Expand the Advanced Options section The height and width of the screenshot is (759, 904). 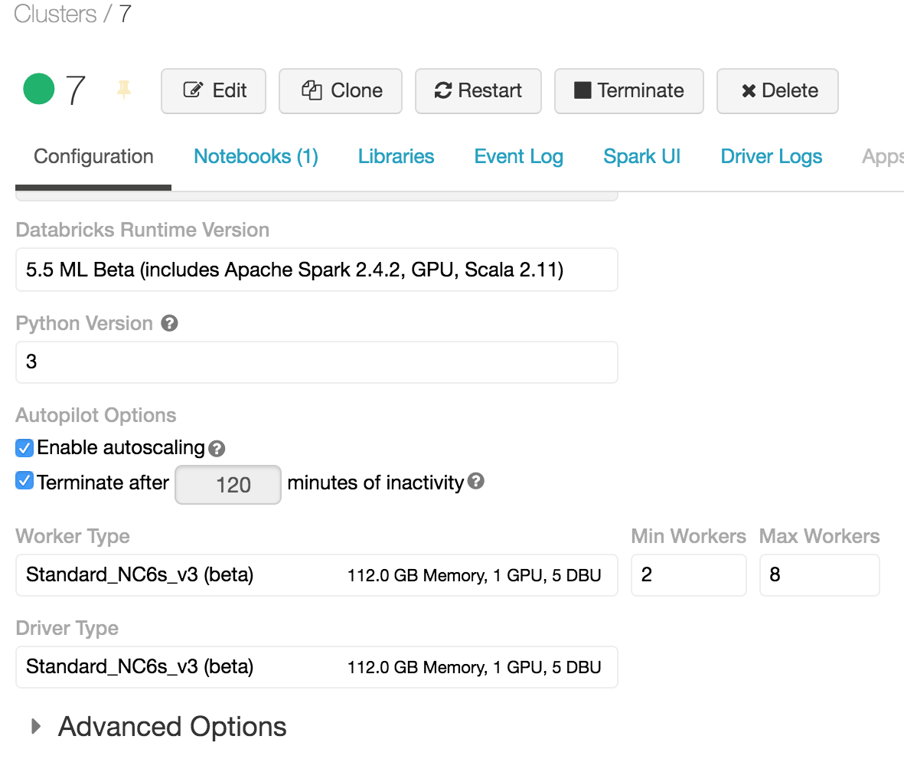click(x=158, y=726)
